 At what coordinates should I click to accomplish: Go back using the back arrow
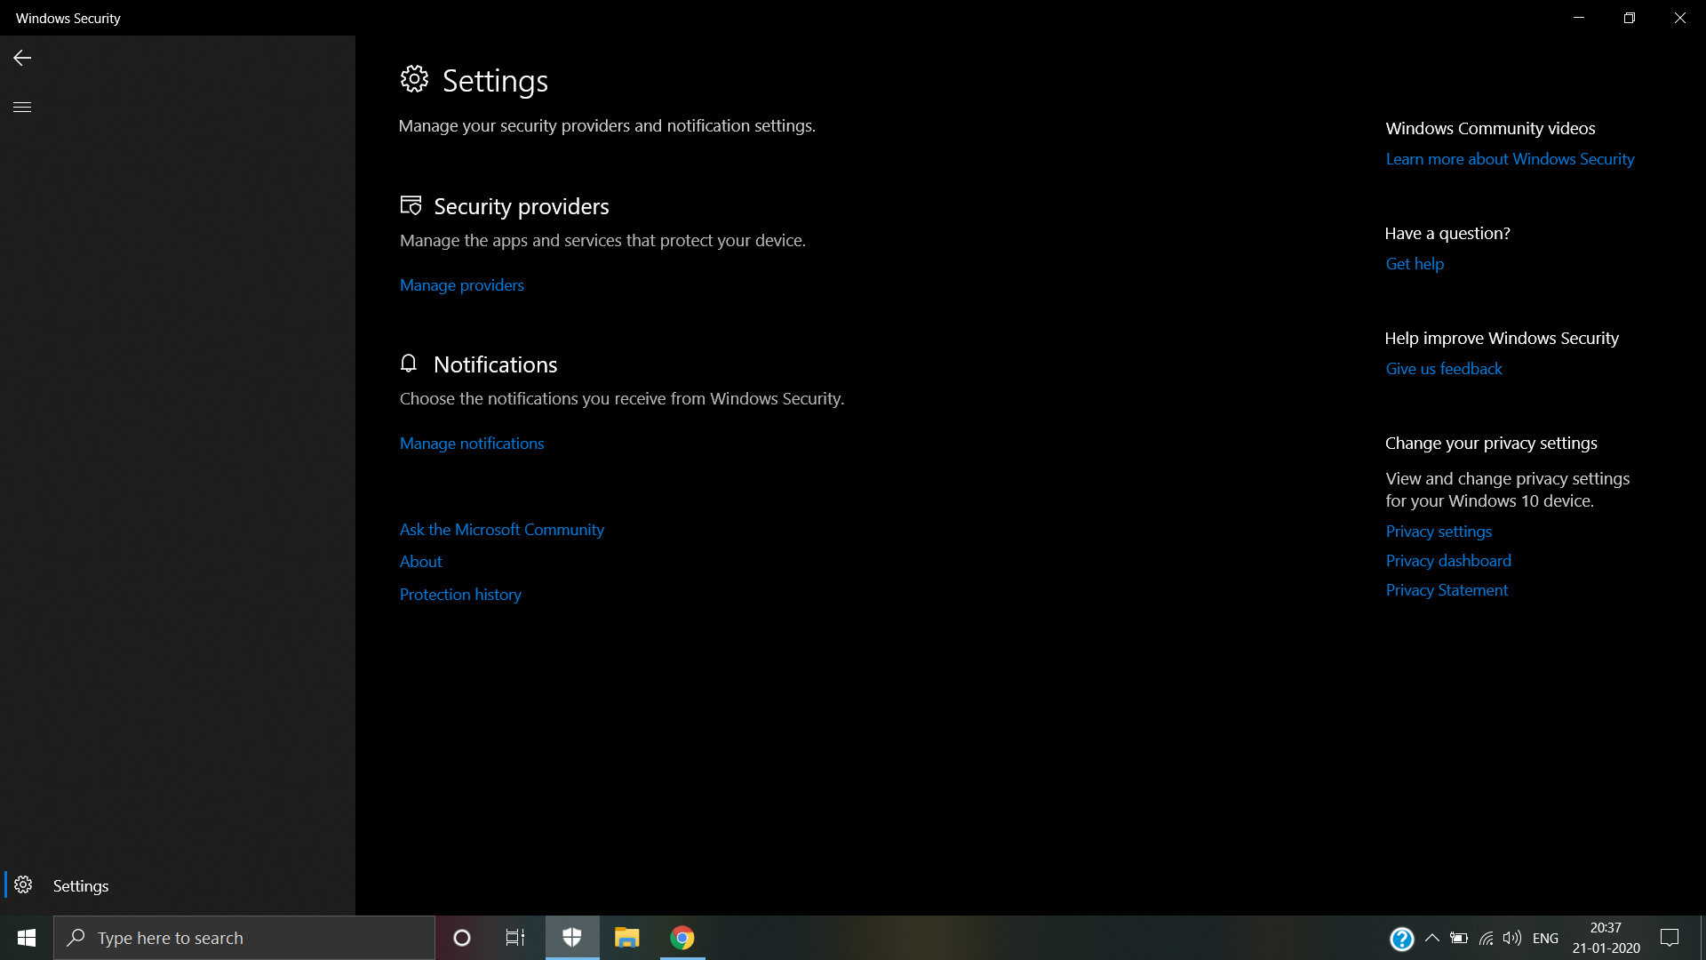tap(22, 58)
